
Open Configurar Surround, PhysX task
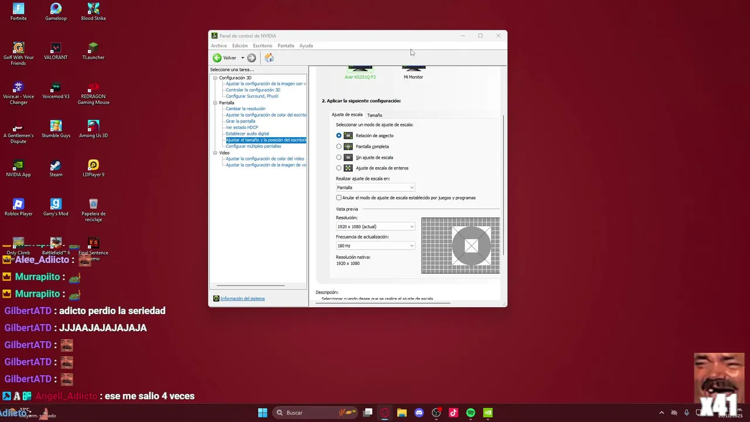click(252, 96)
